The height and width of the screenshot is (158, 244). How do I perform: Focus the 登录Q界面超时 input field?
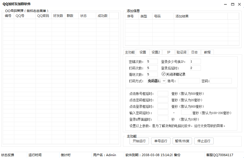(x=163, y=119)
